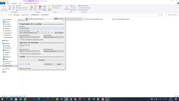Show Rufus log icon

(x=29, y=64)
